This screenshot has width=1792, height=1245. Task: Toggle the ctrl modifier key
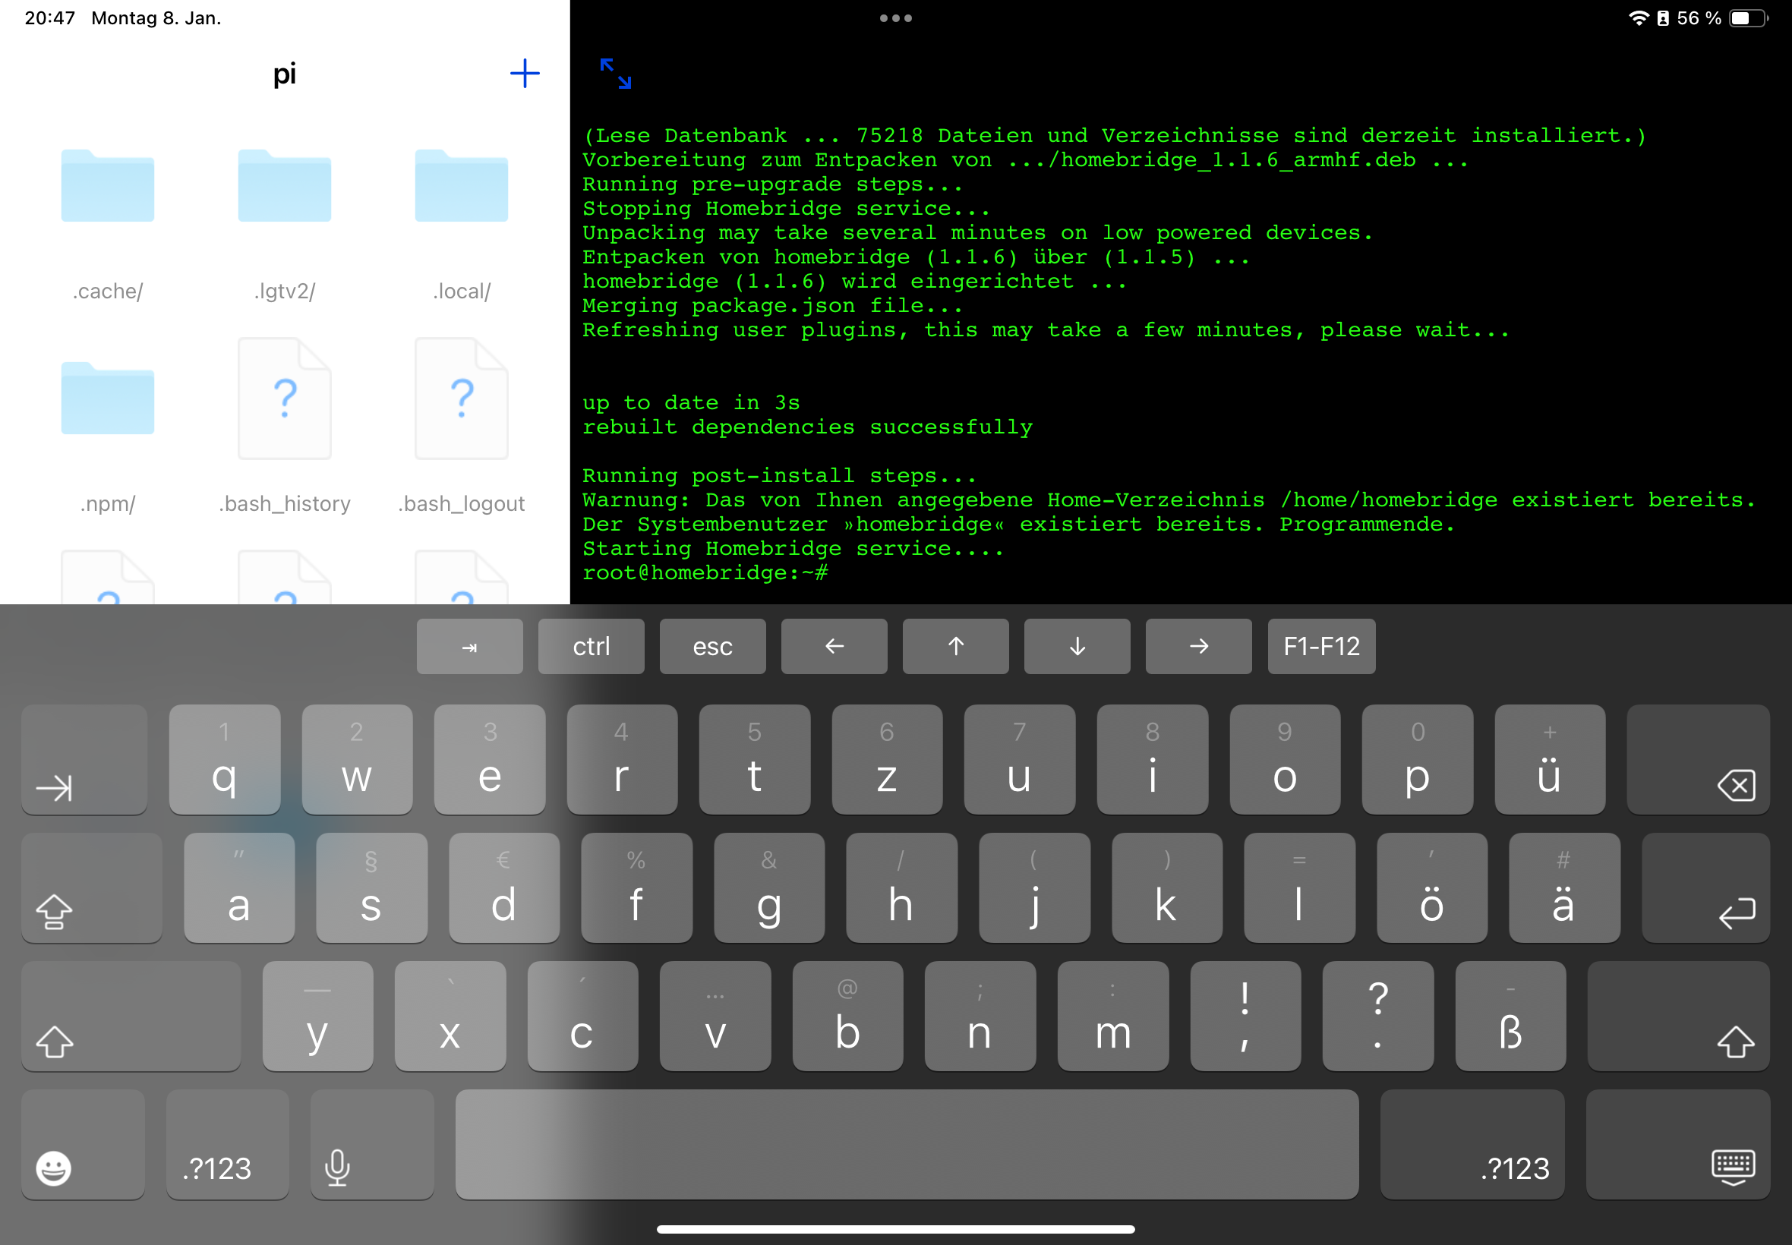pos(591,646)
